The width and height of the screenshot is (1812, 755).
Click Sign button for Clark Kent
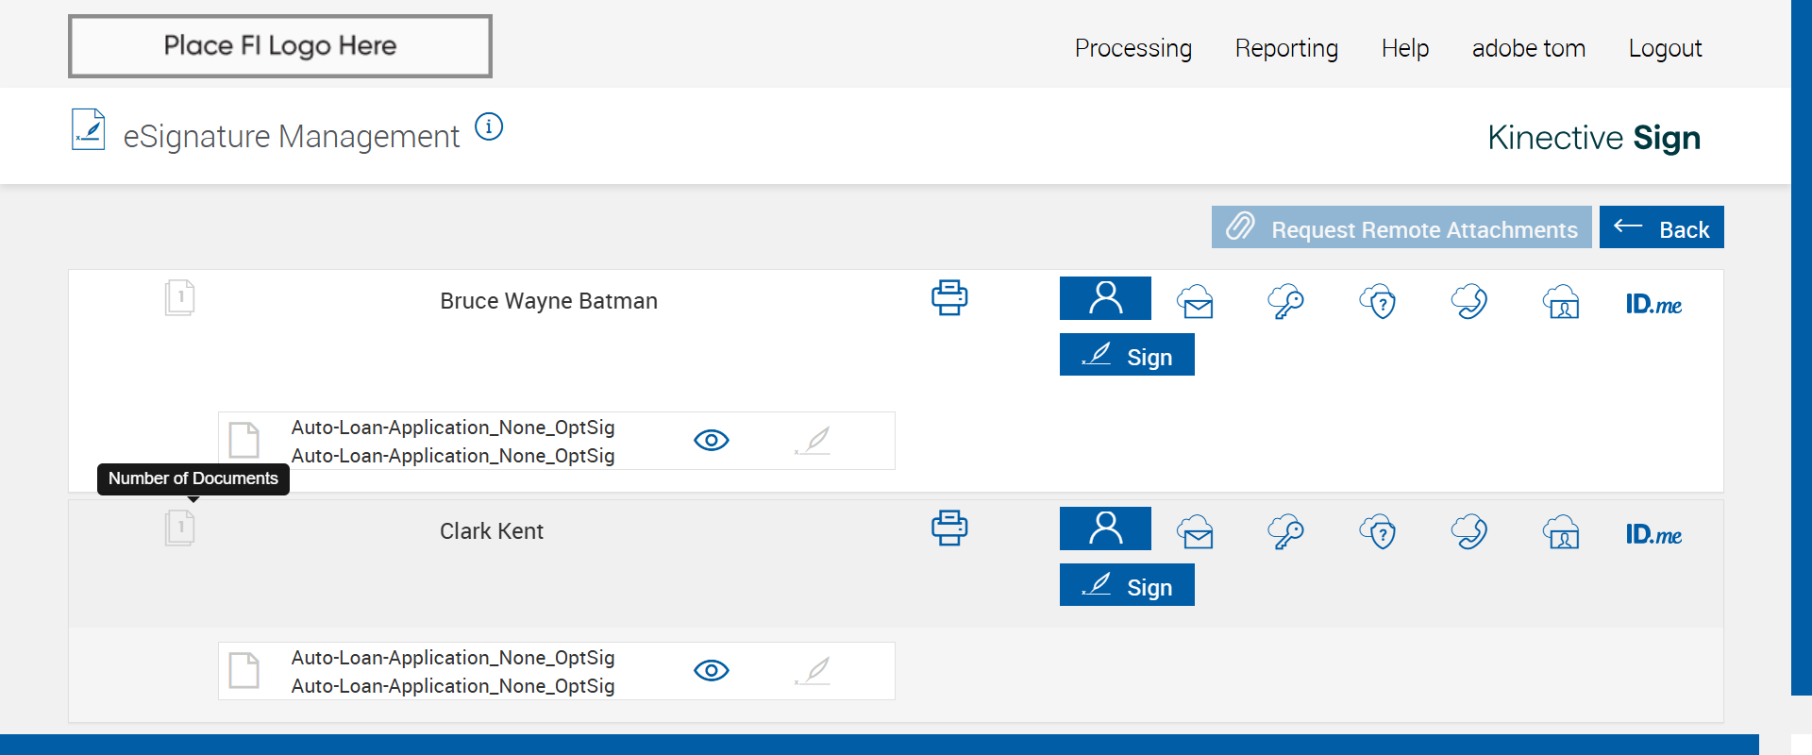coord(1127,585)
